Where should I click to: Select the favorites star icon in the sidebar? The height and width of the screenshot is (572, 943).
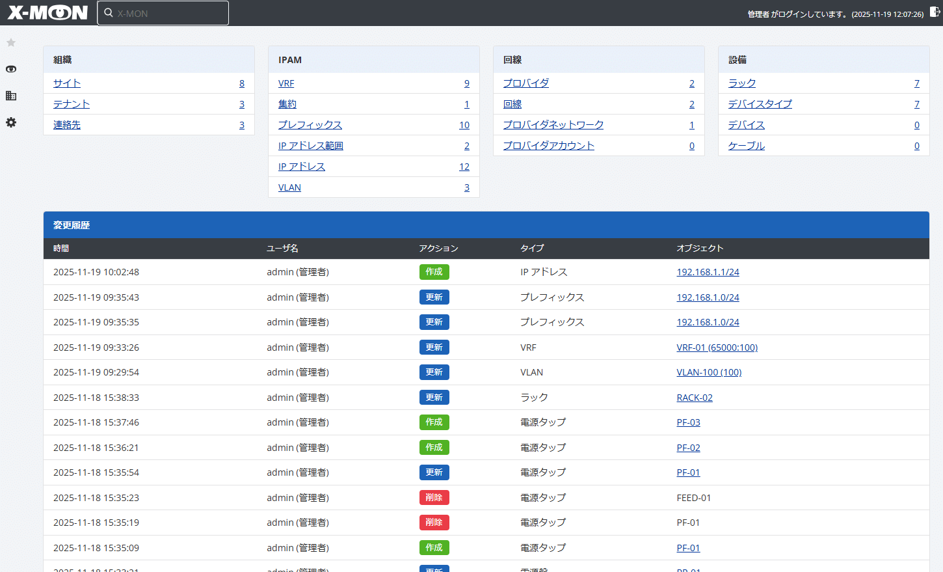(10, 42)
